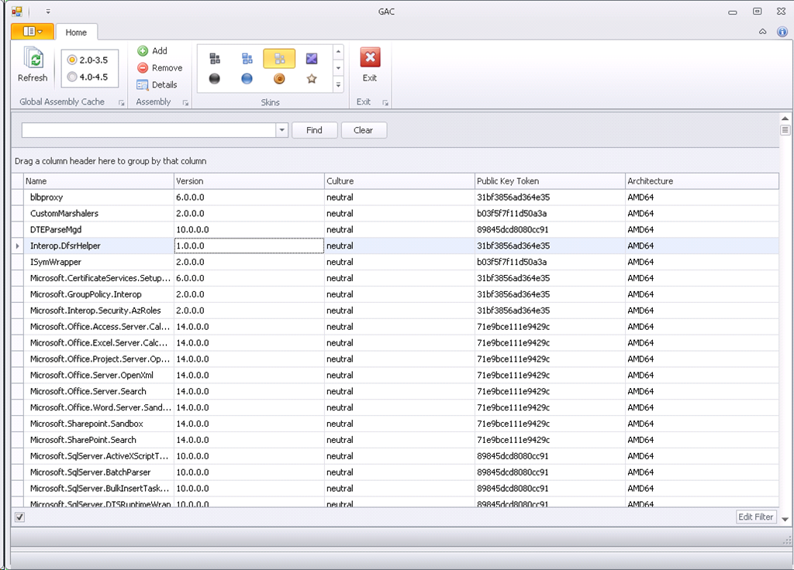Sort by the Version column header
Image resolution: width=794 pixels, height=570 pixels.
(249, 181)
